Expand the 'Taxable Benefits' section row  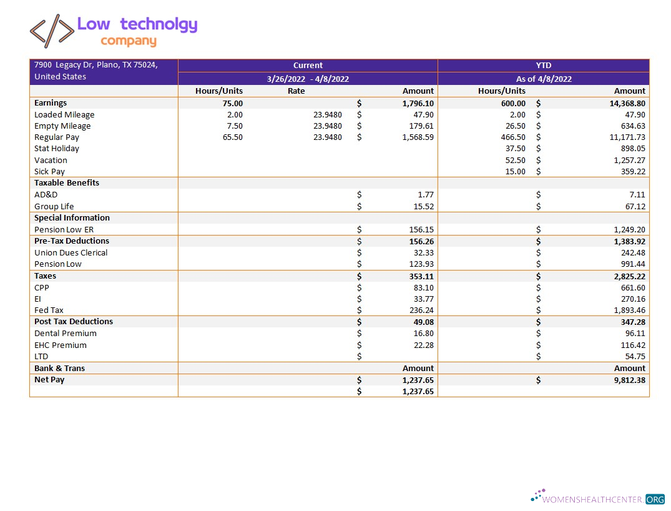click(x=66, y=182)
